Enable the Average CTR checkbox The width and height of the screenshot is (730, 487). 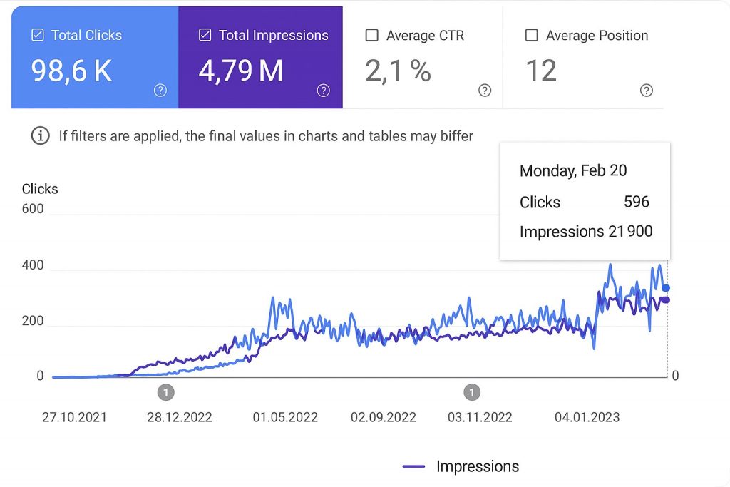pos(371,35)
